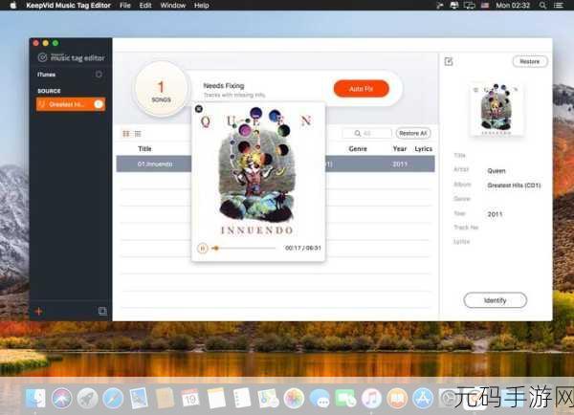Click the Mon 02:32 clock in menu bar
This screenshot has width=574, height=415.
pyautogui.click(x=513, y=5)
